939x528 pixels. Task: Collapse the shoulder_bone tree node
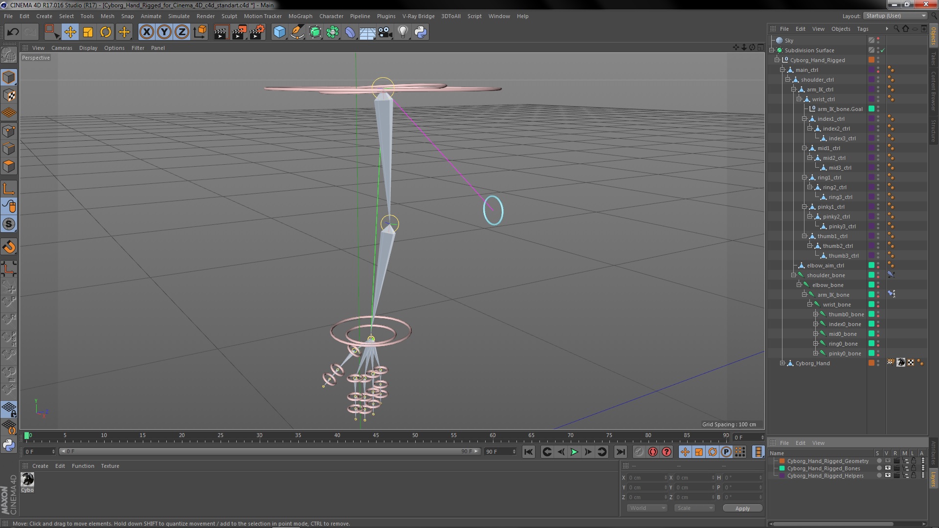[x=793, y=275]
